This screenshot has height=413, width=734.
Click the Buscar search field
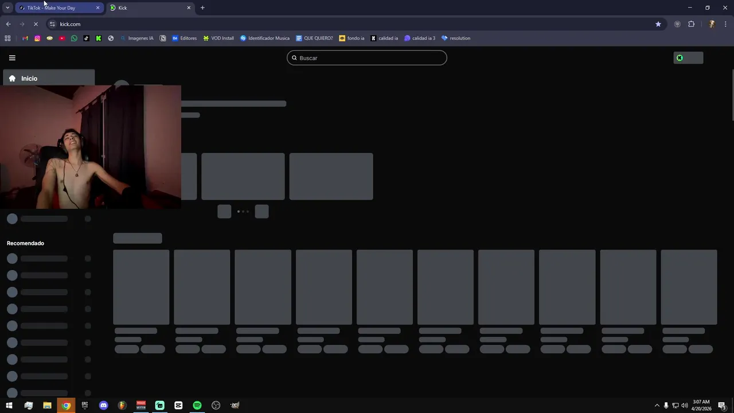pos(367,58)
